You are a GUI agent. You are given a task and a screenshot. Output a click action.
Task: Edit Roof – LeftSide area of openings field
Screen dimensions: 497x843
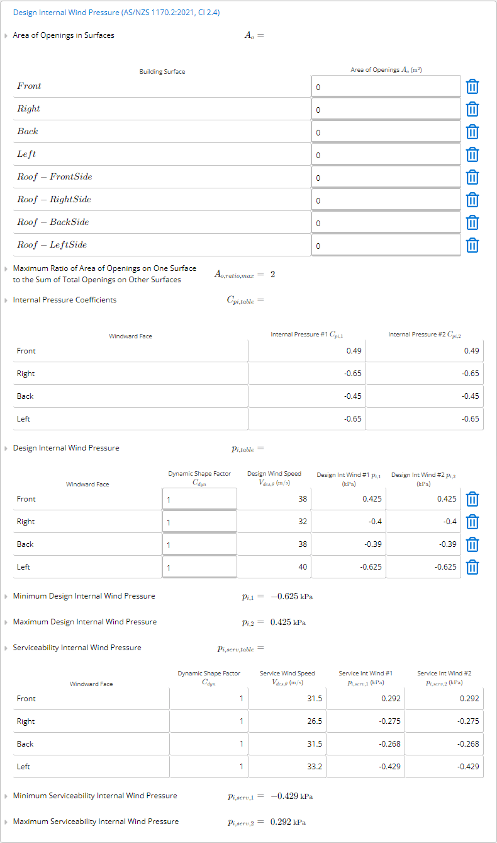pos(386,245)
